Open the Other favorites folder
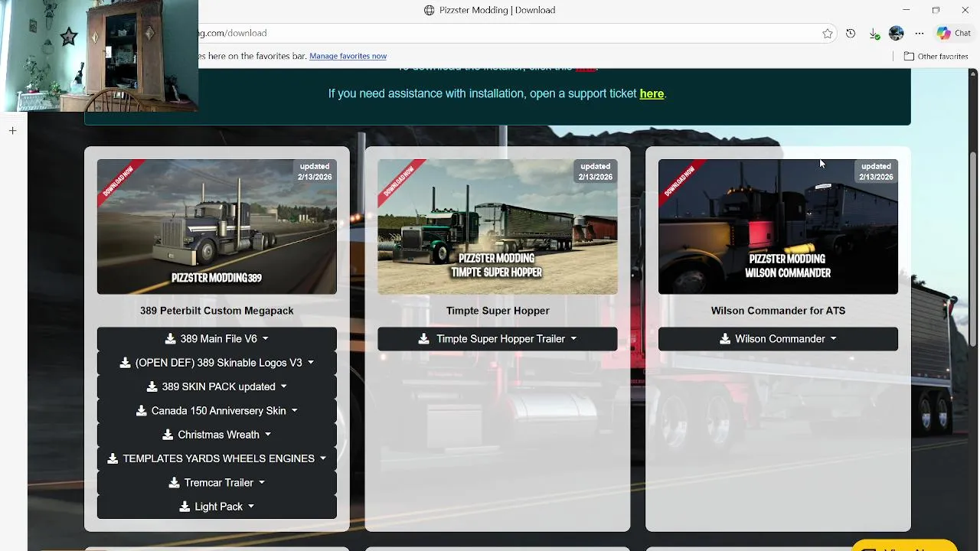980x551 pixels. tap(936, 56)
